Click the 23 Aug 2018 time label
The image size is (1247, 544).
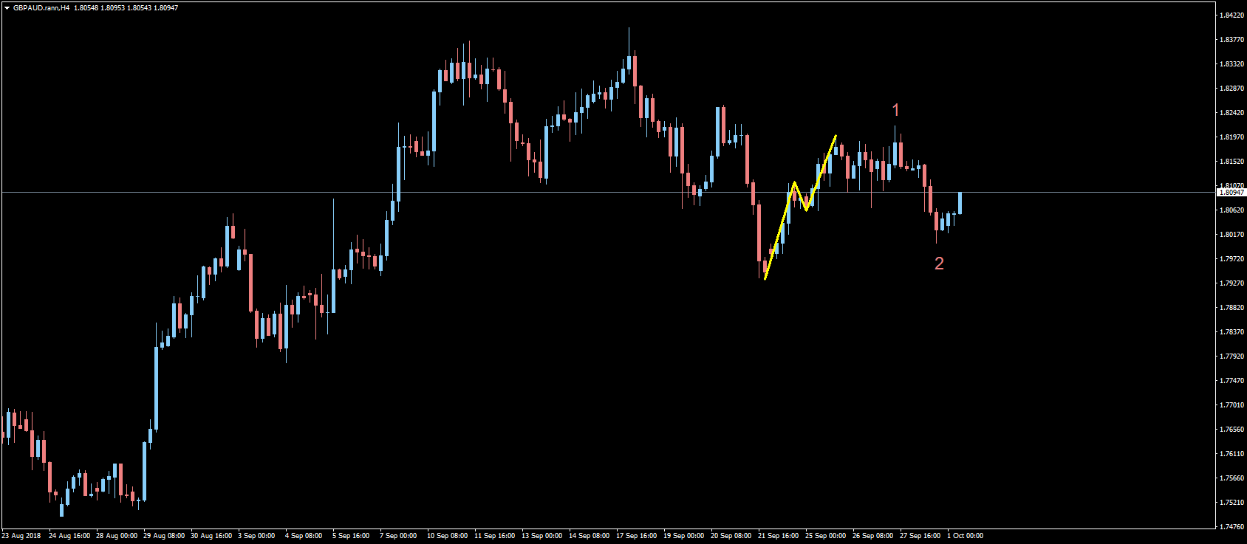21,536
